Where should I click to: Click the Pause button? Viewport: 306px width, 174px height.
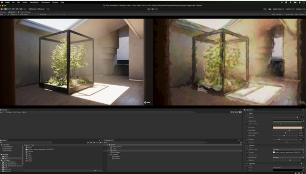click(153, 9)
